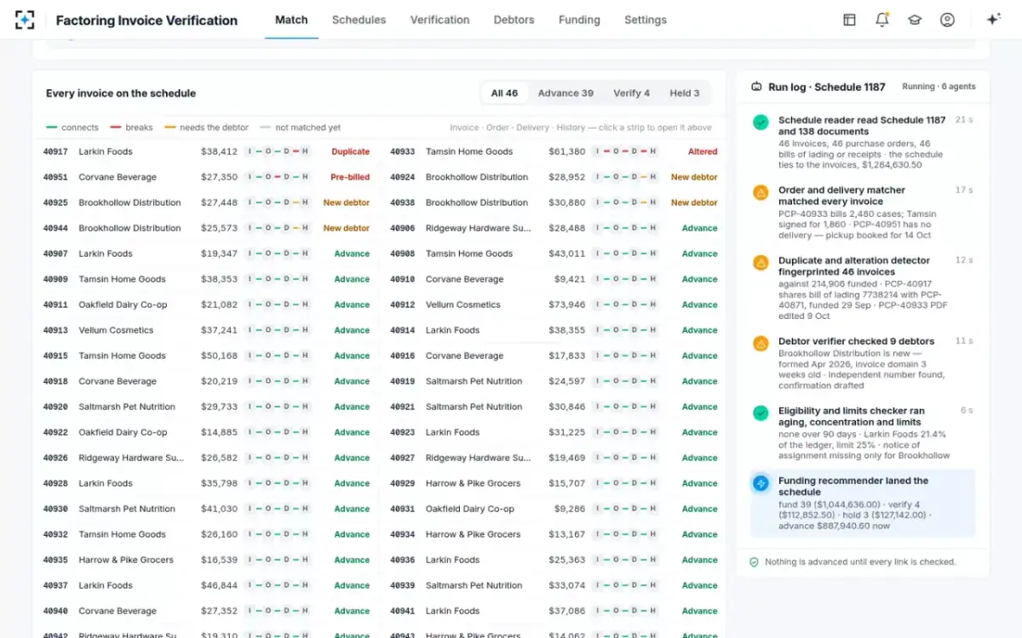Filter by Advance 39
Screen dimensions: 1022x638
pos(566,94)
